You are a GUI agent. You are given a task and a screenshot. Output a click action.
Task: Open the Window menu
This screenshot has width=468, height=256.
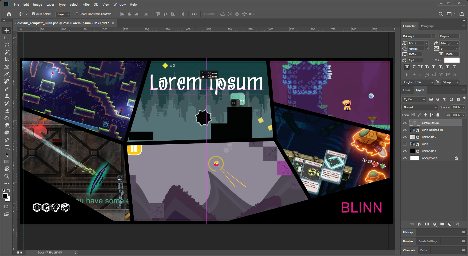click(119, 4)
